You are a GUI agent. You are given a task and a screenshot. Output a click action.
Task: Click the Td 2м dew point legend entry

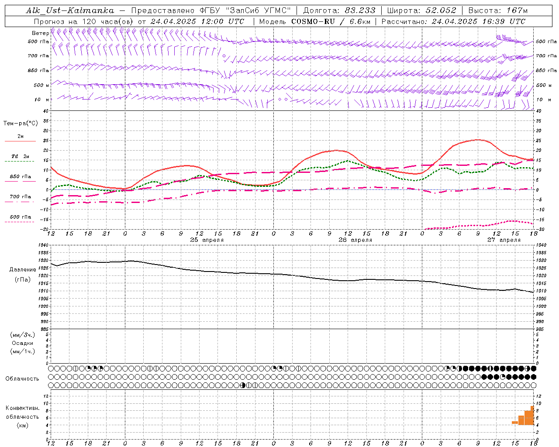click(21, 156)
